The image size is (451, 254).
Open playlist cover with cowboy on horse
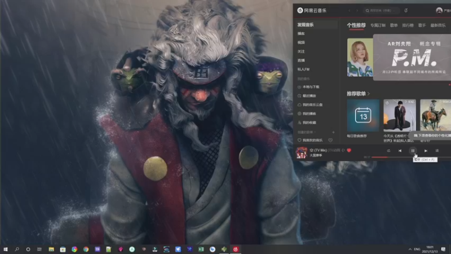click(435, 116)
